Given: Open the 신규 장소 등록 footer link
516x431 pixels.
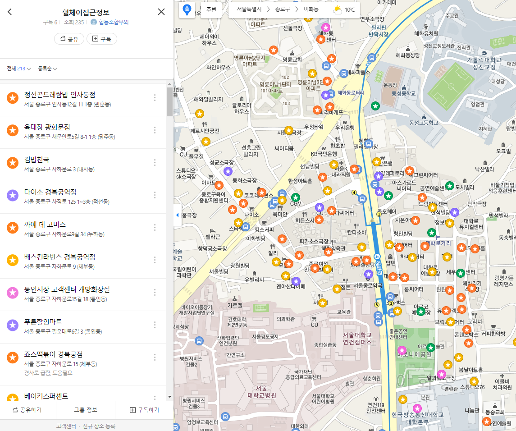Looking at the screenshot, I should (x=99, y=426).
